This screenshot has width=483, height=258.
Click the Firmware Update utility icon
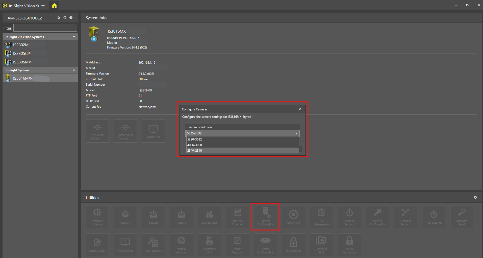(x=97, y=217)
